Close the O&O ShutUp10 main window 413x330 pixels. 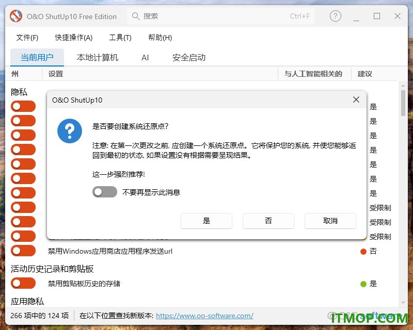[x=397, y=16]
